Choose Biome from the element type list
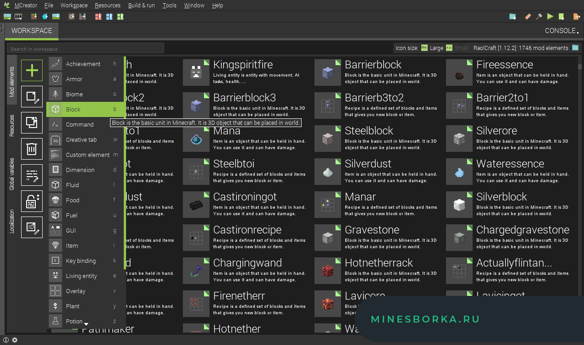The width and height of the screenshot is (584, 345). pyautogui.click(x=85, y=94)
